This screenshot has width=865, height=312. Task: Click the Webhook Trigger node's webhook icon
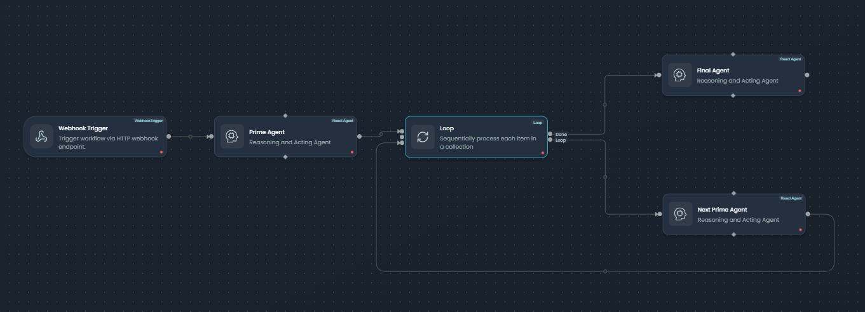point(41,136)
